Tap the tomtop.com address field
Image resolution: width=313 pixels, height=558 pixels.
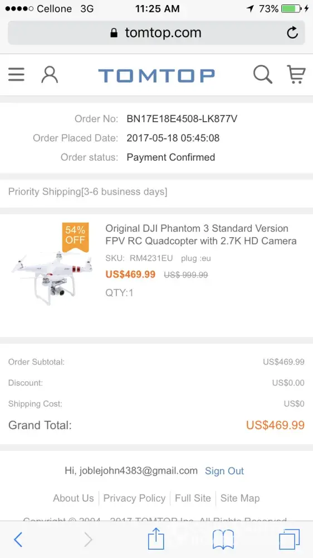pos(156,33)
